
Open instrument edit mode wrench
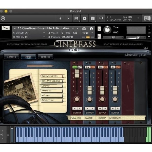tap(6, 28)
